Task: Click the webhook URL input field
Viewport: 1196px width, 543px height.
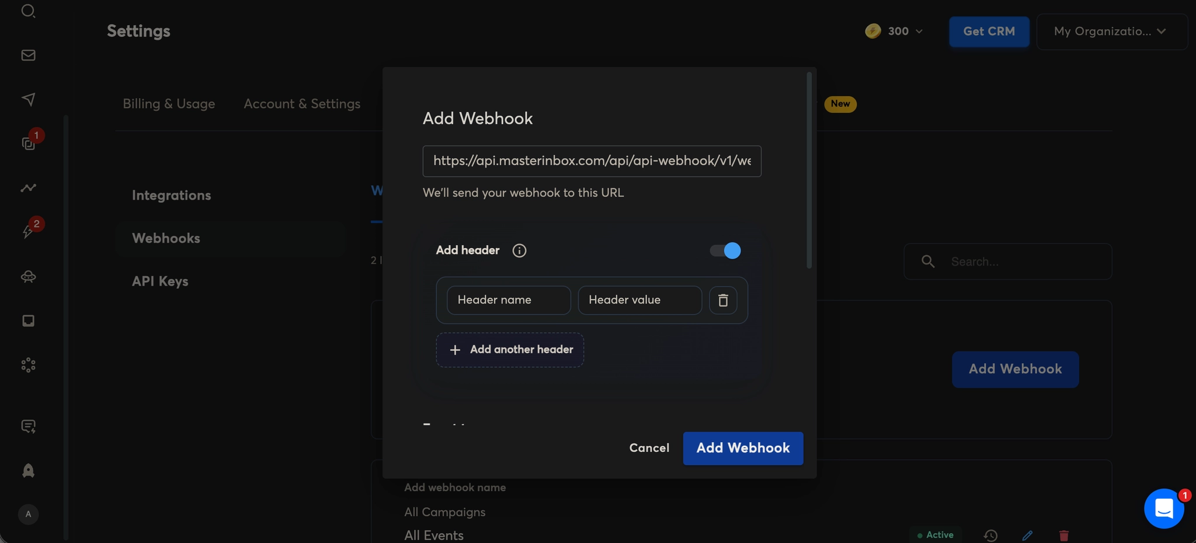Action: tap(592, 161)
